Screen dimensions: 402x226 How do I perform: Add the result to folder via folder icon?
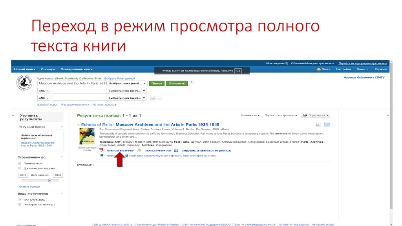coord(327,124)
